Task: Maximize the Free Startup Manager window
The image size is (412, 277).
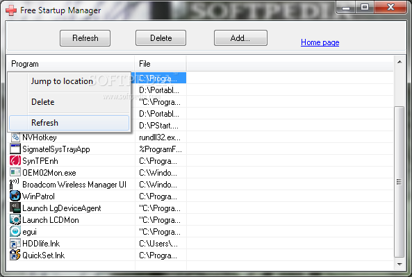Action: [365, 8]
